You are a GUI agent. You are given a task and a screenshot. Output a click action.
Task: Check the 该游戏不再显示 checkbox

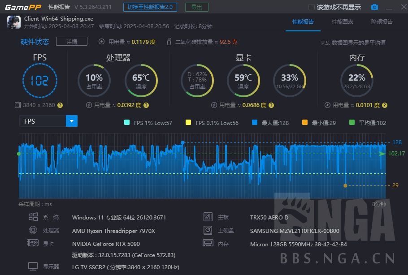[311, 7]
